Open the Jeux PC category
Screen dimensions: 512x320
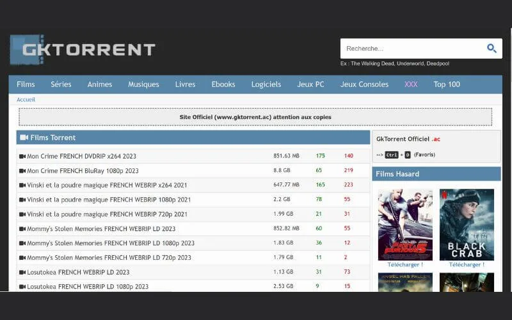(310, 84)
